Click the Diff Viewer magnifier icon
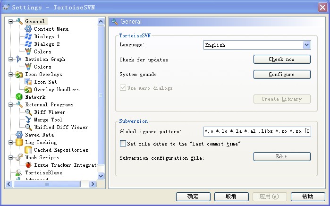This screenshot has width=330, height=206. tap(28, 112)
